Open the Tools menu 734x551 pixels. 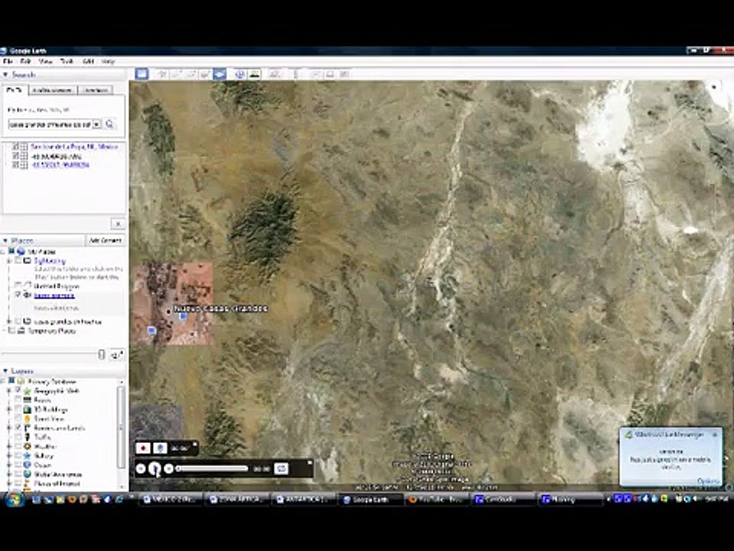pos(67,61)
